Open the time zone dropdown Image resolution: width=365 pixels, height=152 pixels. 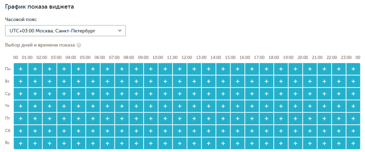pos(66,31)
